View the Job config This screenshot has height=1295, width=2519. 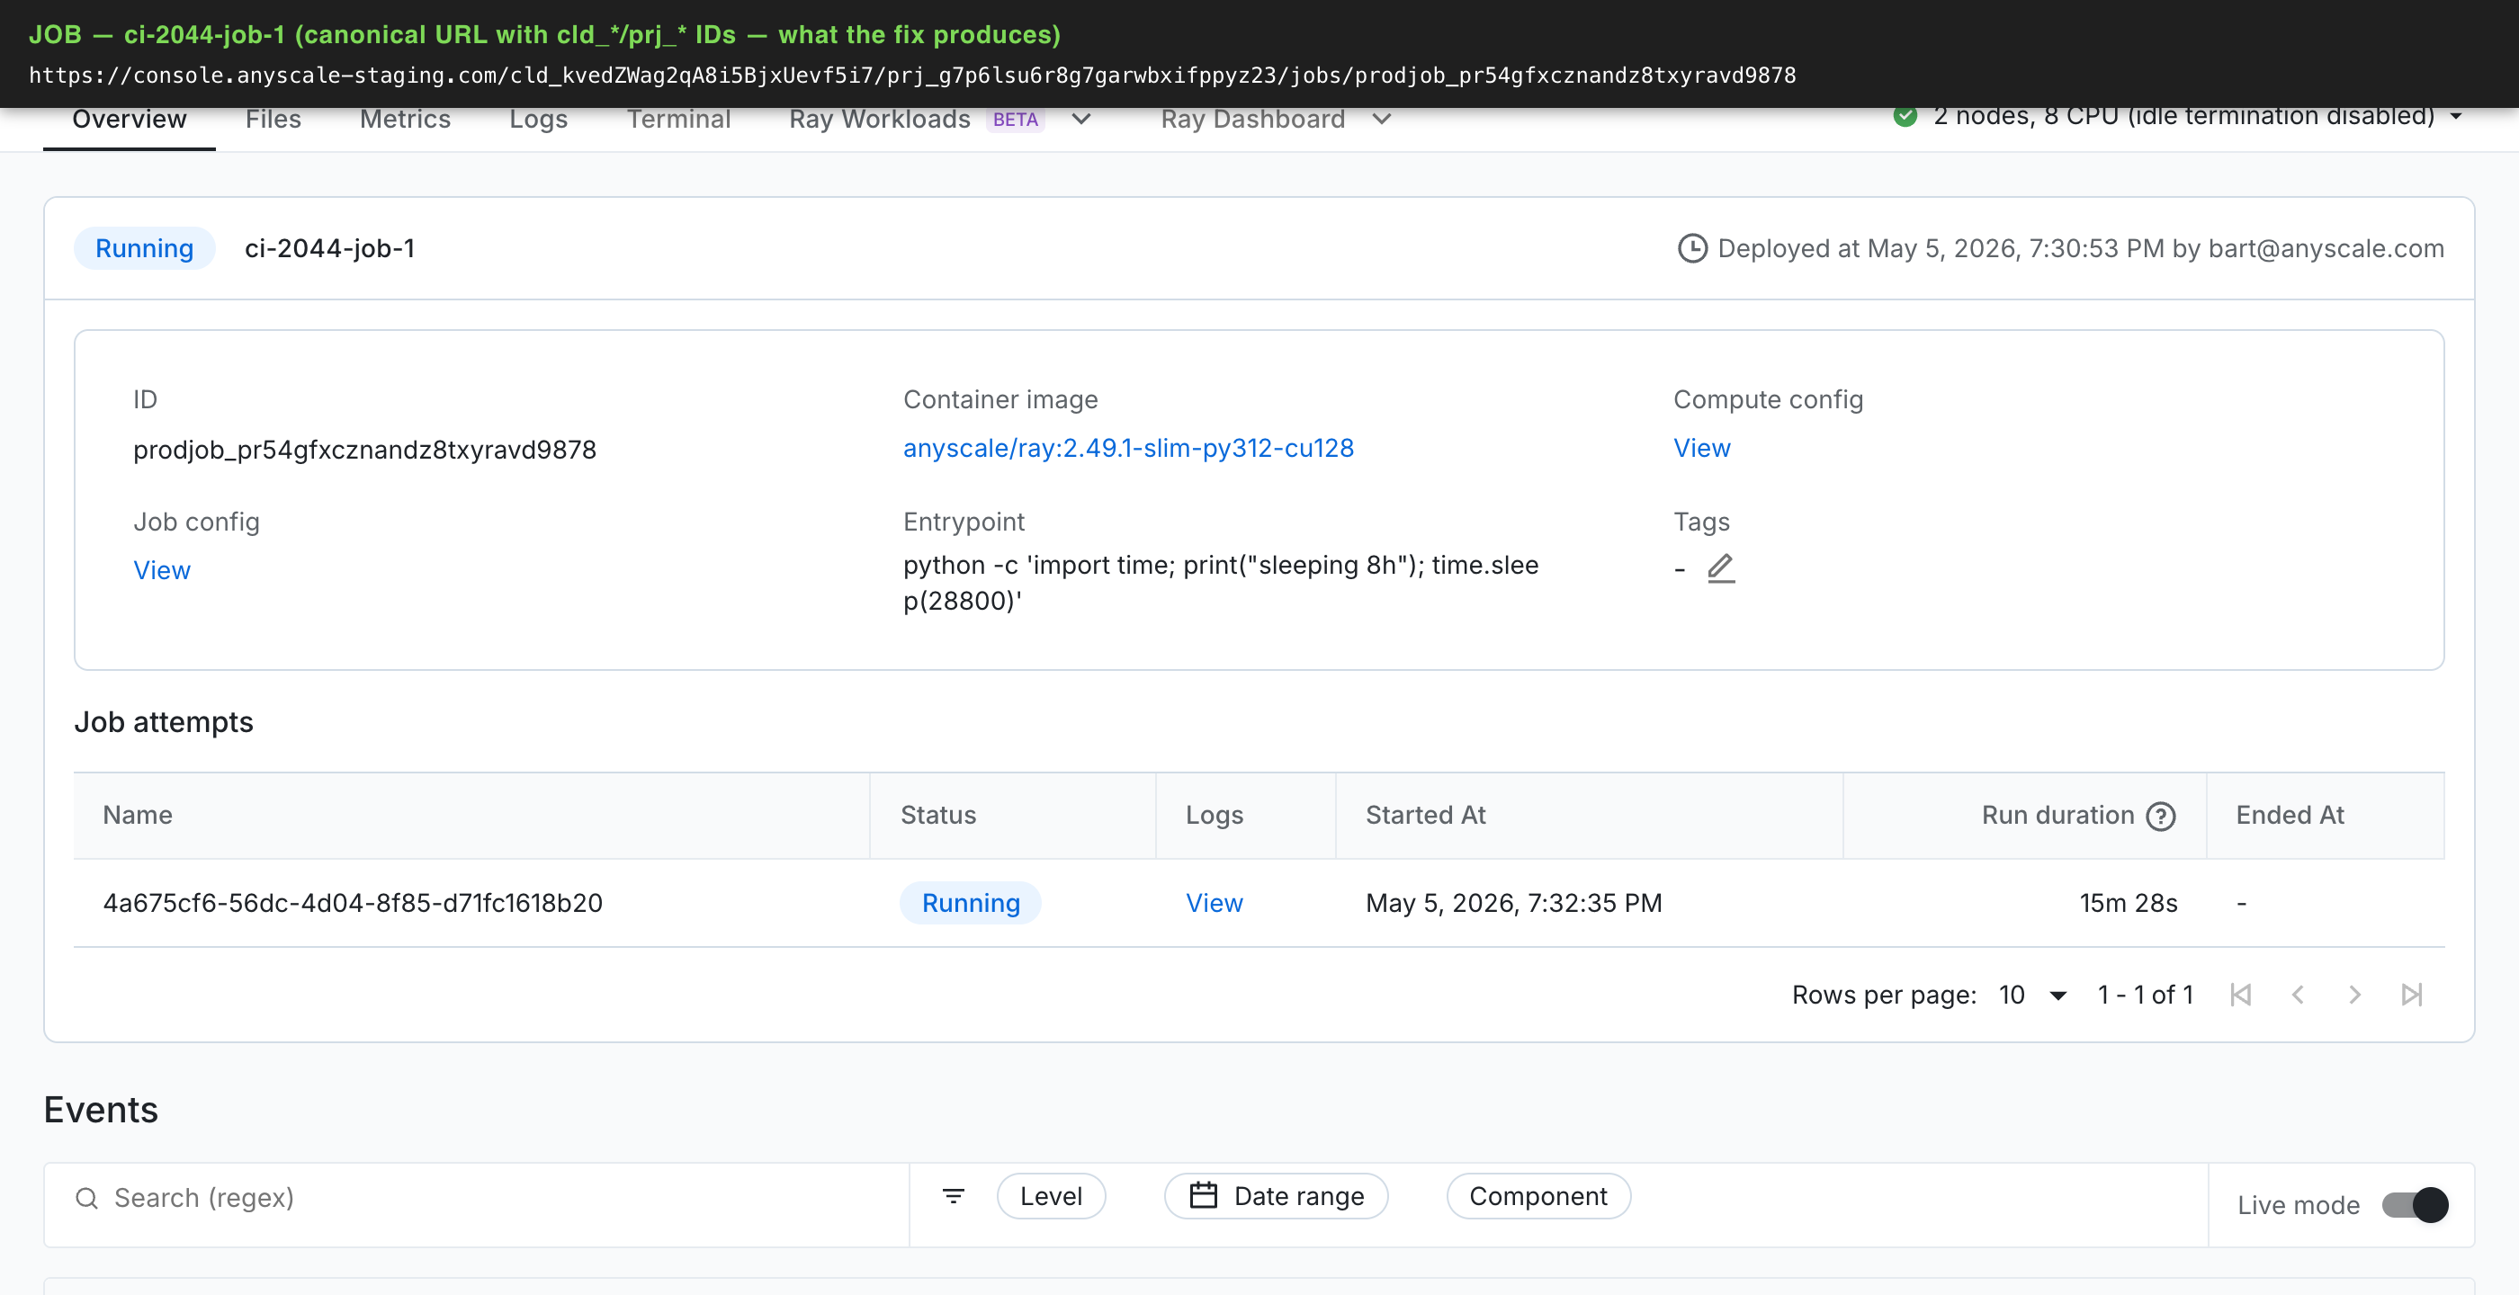point(161,570)
